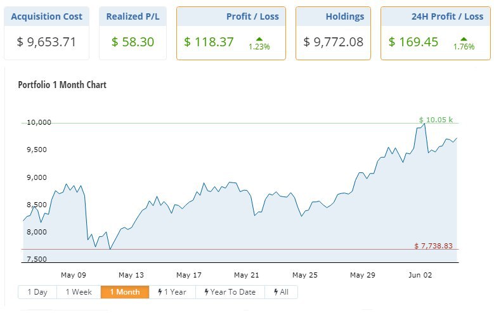Click the 24H Profit / Loss amount $169.45
494x313 pixels.
(413, 42)
